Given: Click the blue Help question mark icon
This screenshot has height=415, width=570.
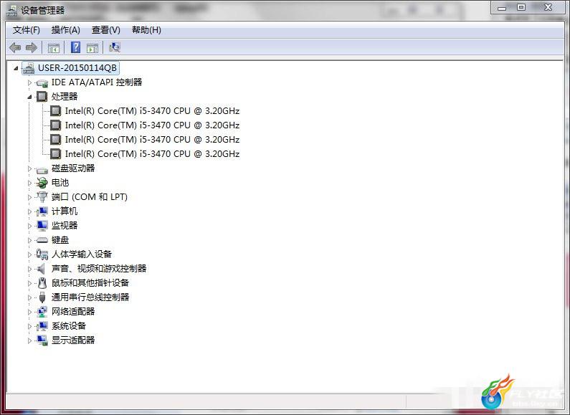Looking at the screenshot, I should coord(75,47).
